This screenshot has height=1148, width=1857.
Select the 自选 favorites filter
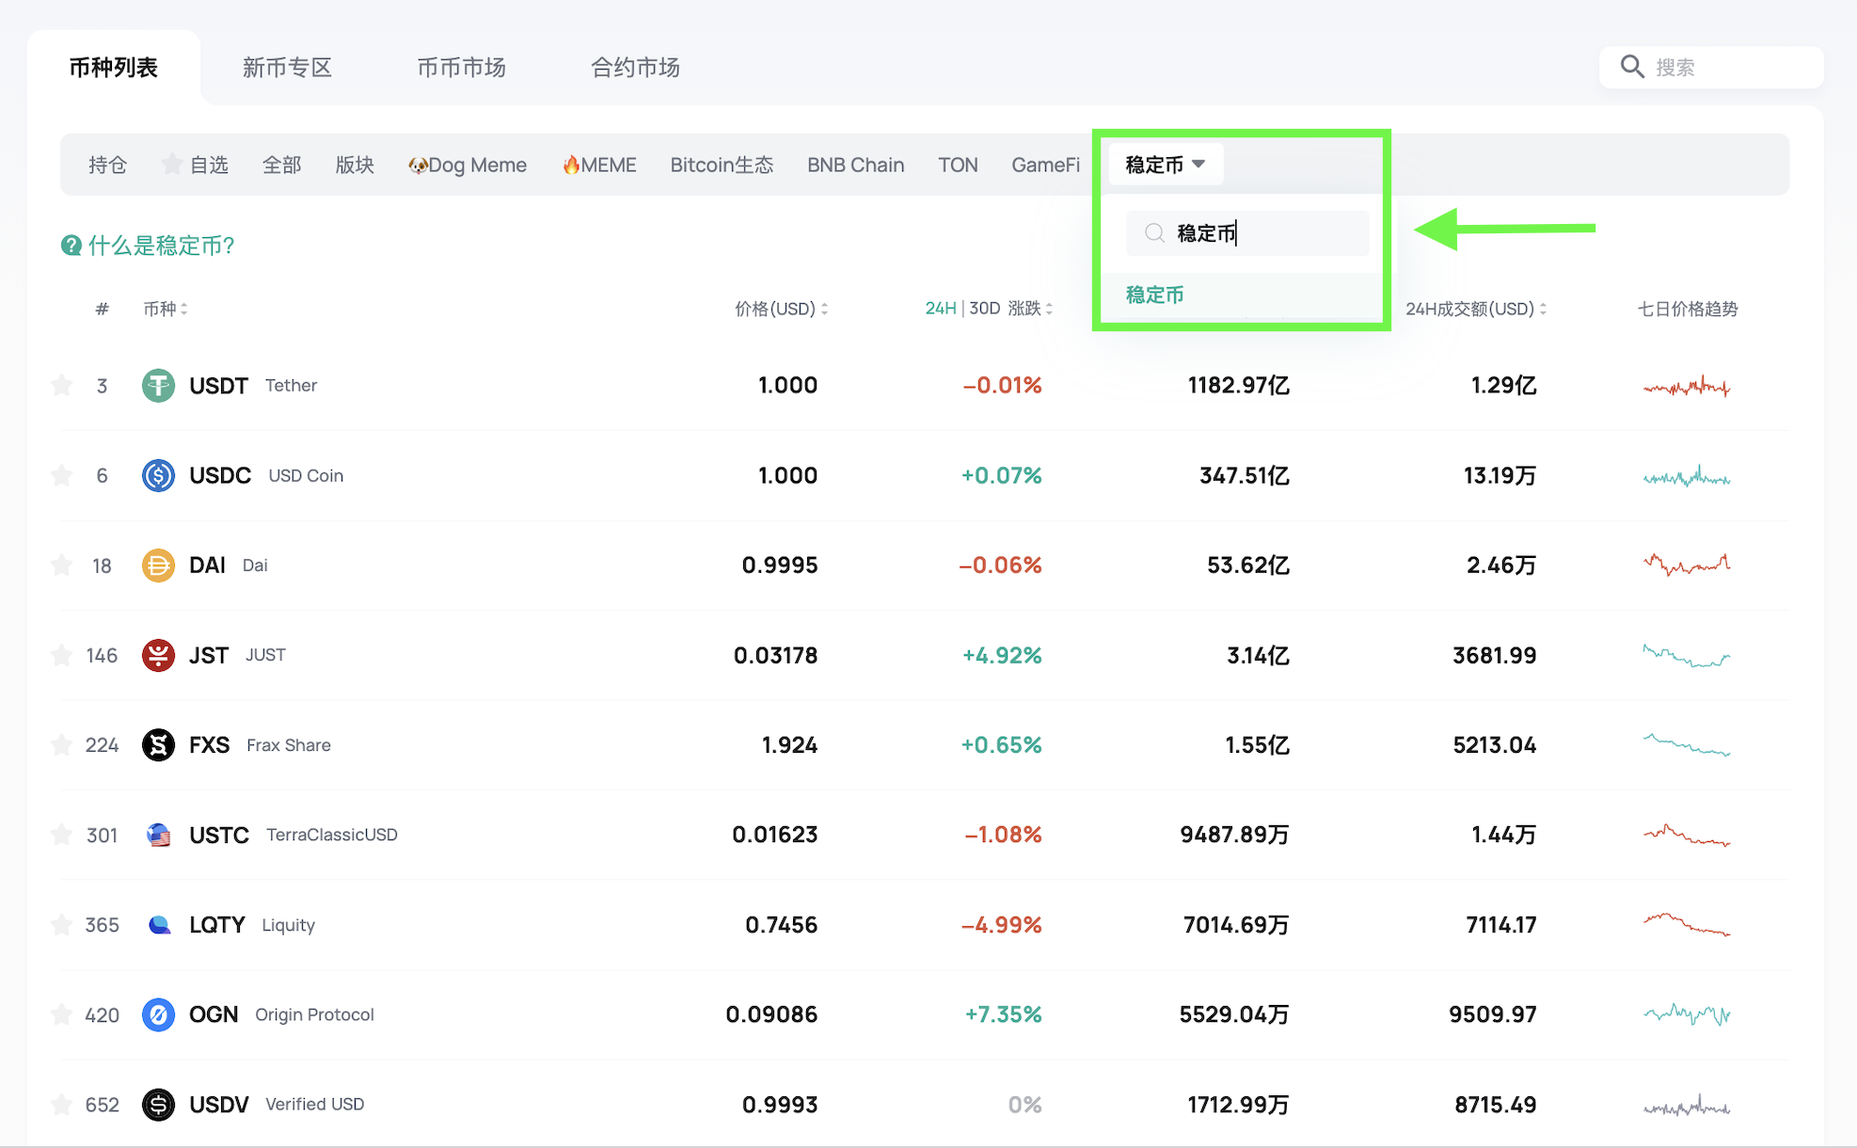tap(195, 165)
